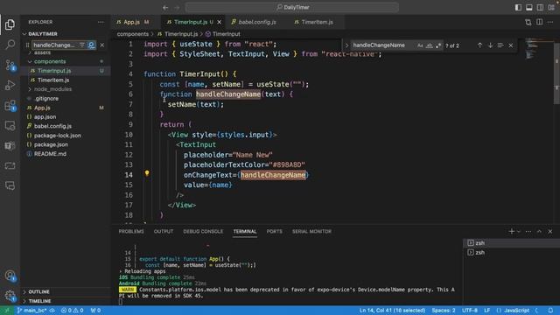Open the Accounts menu in activity bar
The width and height of the screenshot is (560, 315).
tap(10, 276)
